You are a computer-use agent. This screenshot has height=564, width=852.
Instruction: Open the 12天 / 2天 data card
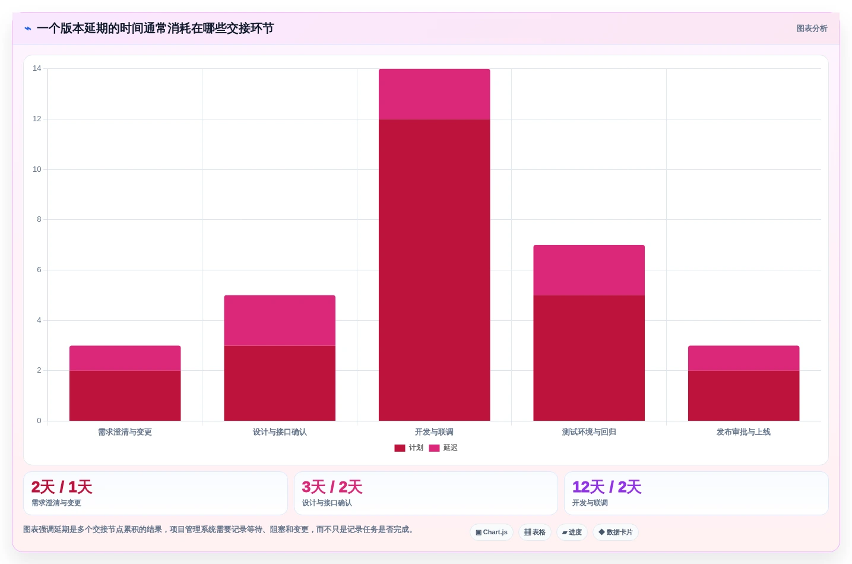[696, 493]
